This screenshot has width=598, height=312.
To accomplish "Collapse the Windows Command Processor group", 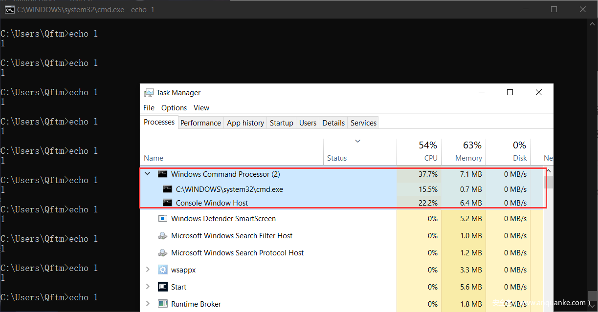I will (x=148, y=174).
